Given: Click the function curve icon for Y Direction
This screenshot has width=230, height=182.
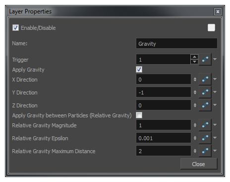Looking at the screenshot, I should (205, 92).
